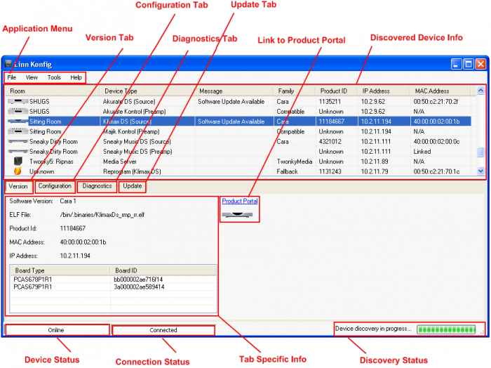Select the PCAS679P1R1 board row
Image resolution: width=491 pixels, height=368 pixels.
[x=114, y=287]
